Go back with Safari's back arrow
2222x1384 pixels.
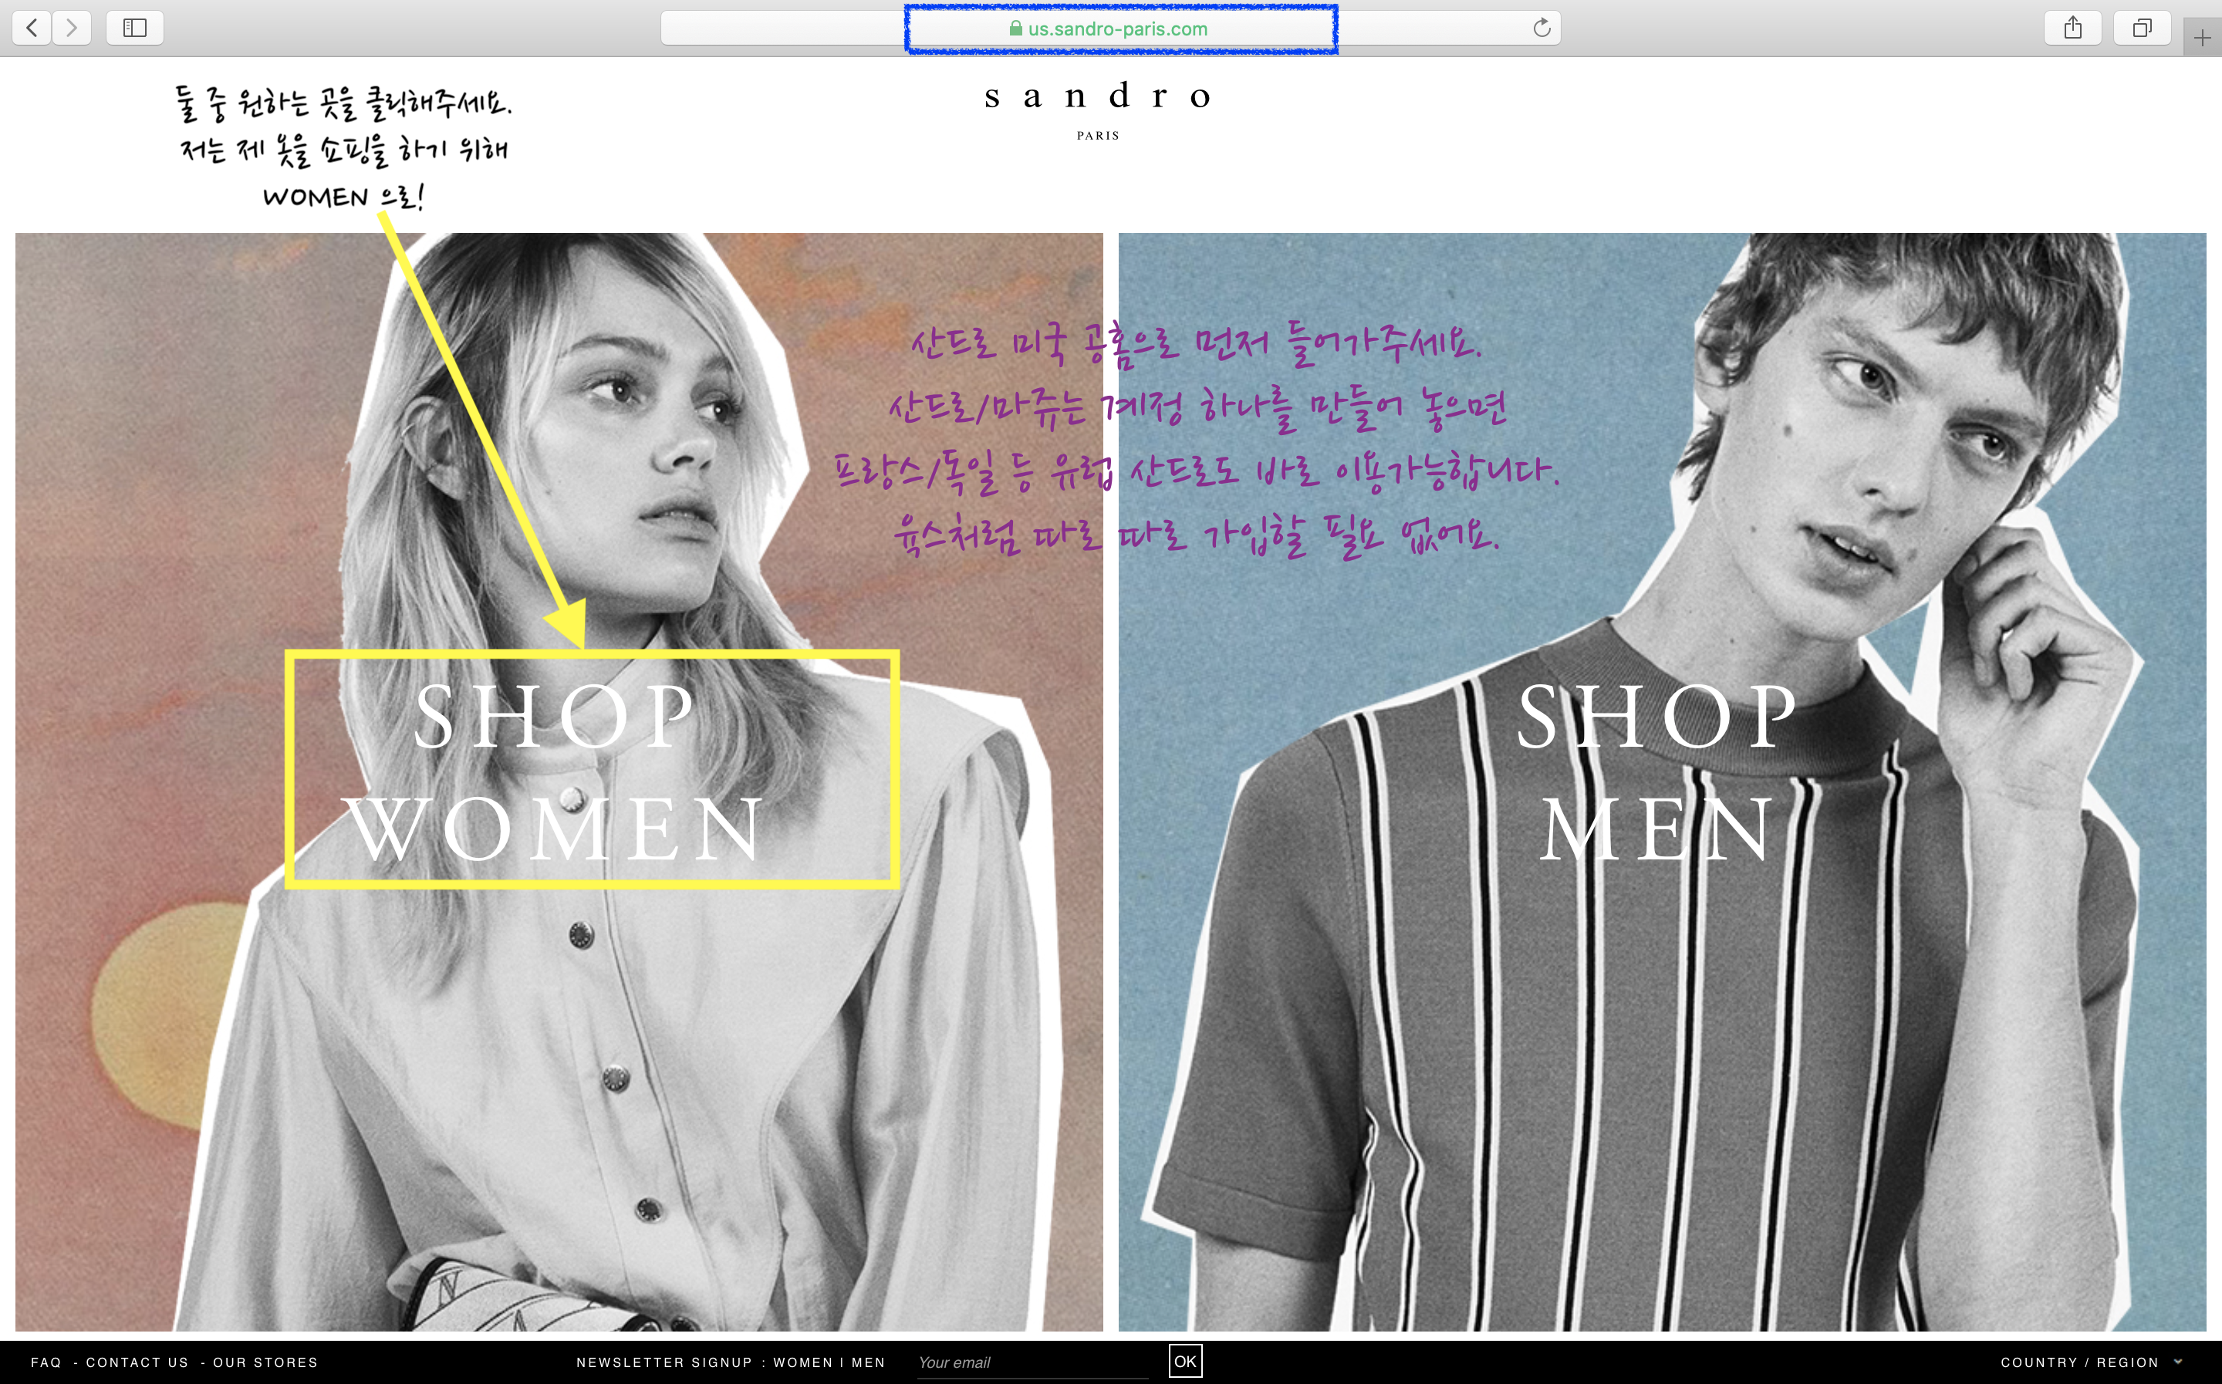click(x=32, y=28)
